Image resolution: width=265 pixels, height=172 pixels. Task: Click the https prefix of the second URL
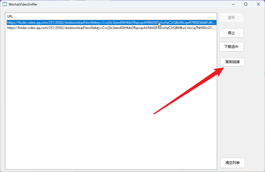click(11, 28)
